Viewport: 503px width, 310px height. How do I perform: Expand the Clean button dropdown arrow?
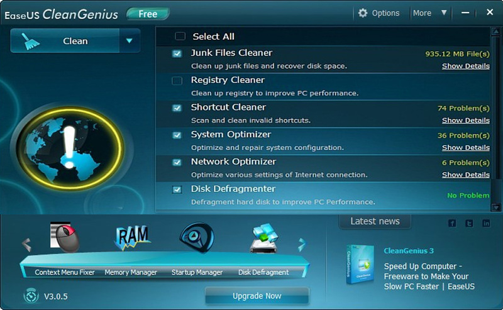pos(130,41)
